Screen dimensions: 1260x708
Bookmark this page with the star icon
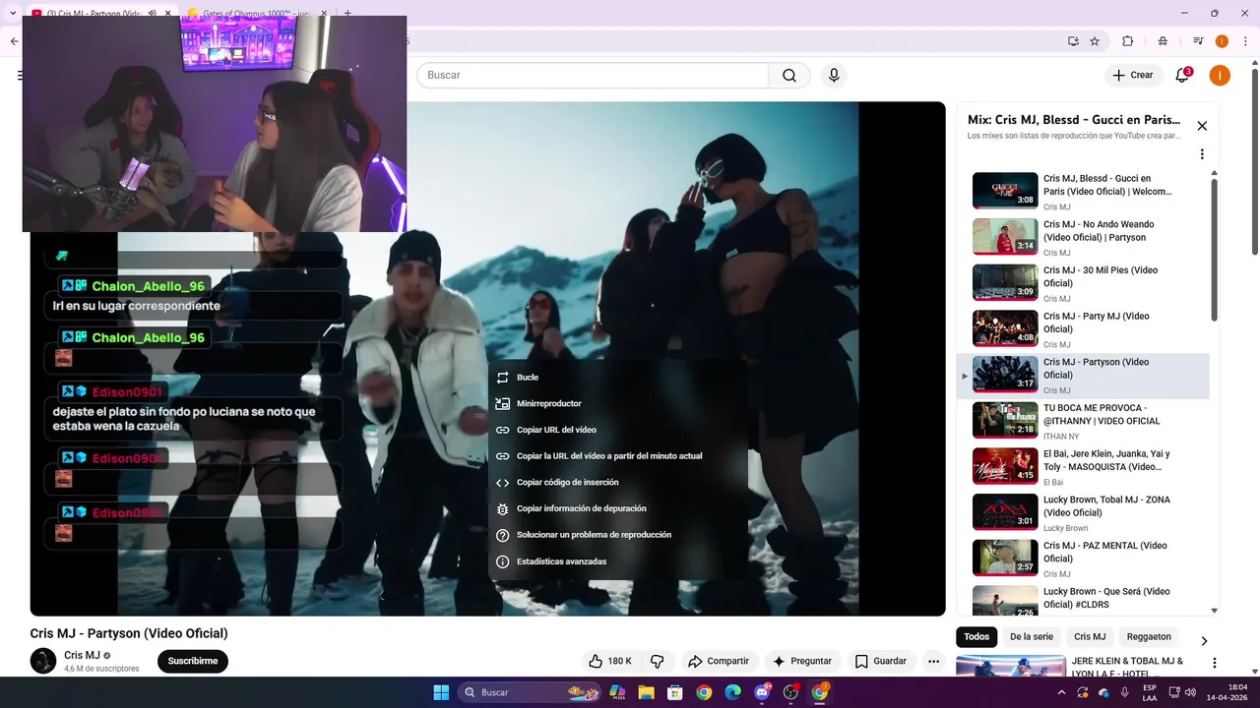[1095, 41]
